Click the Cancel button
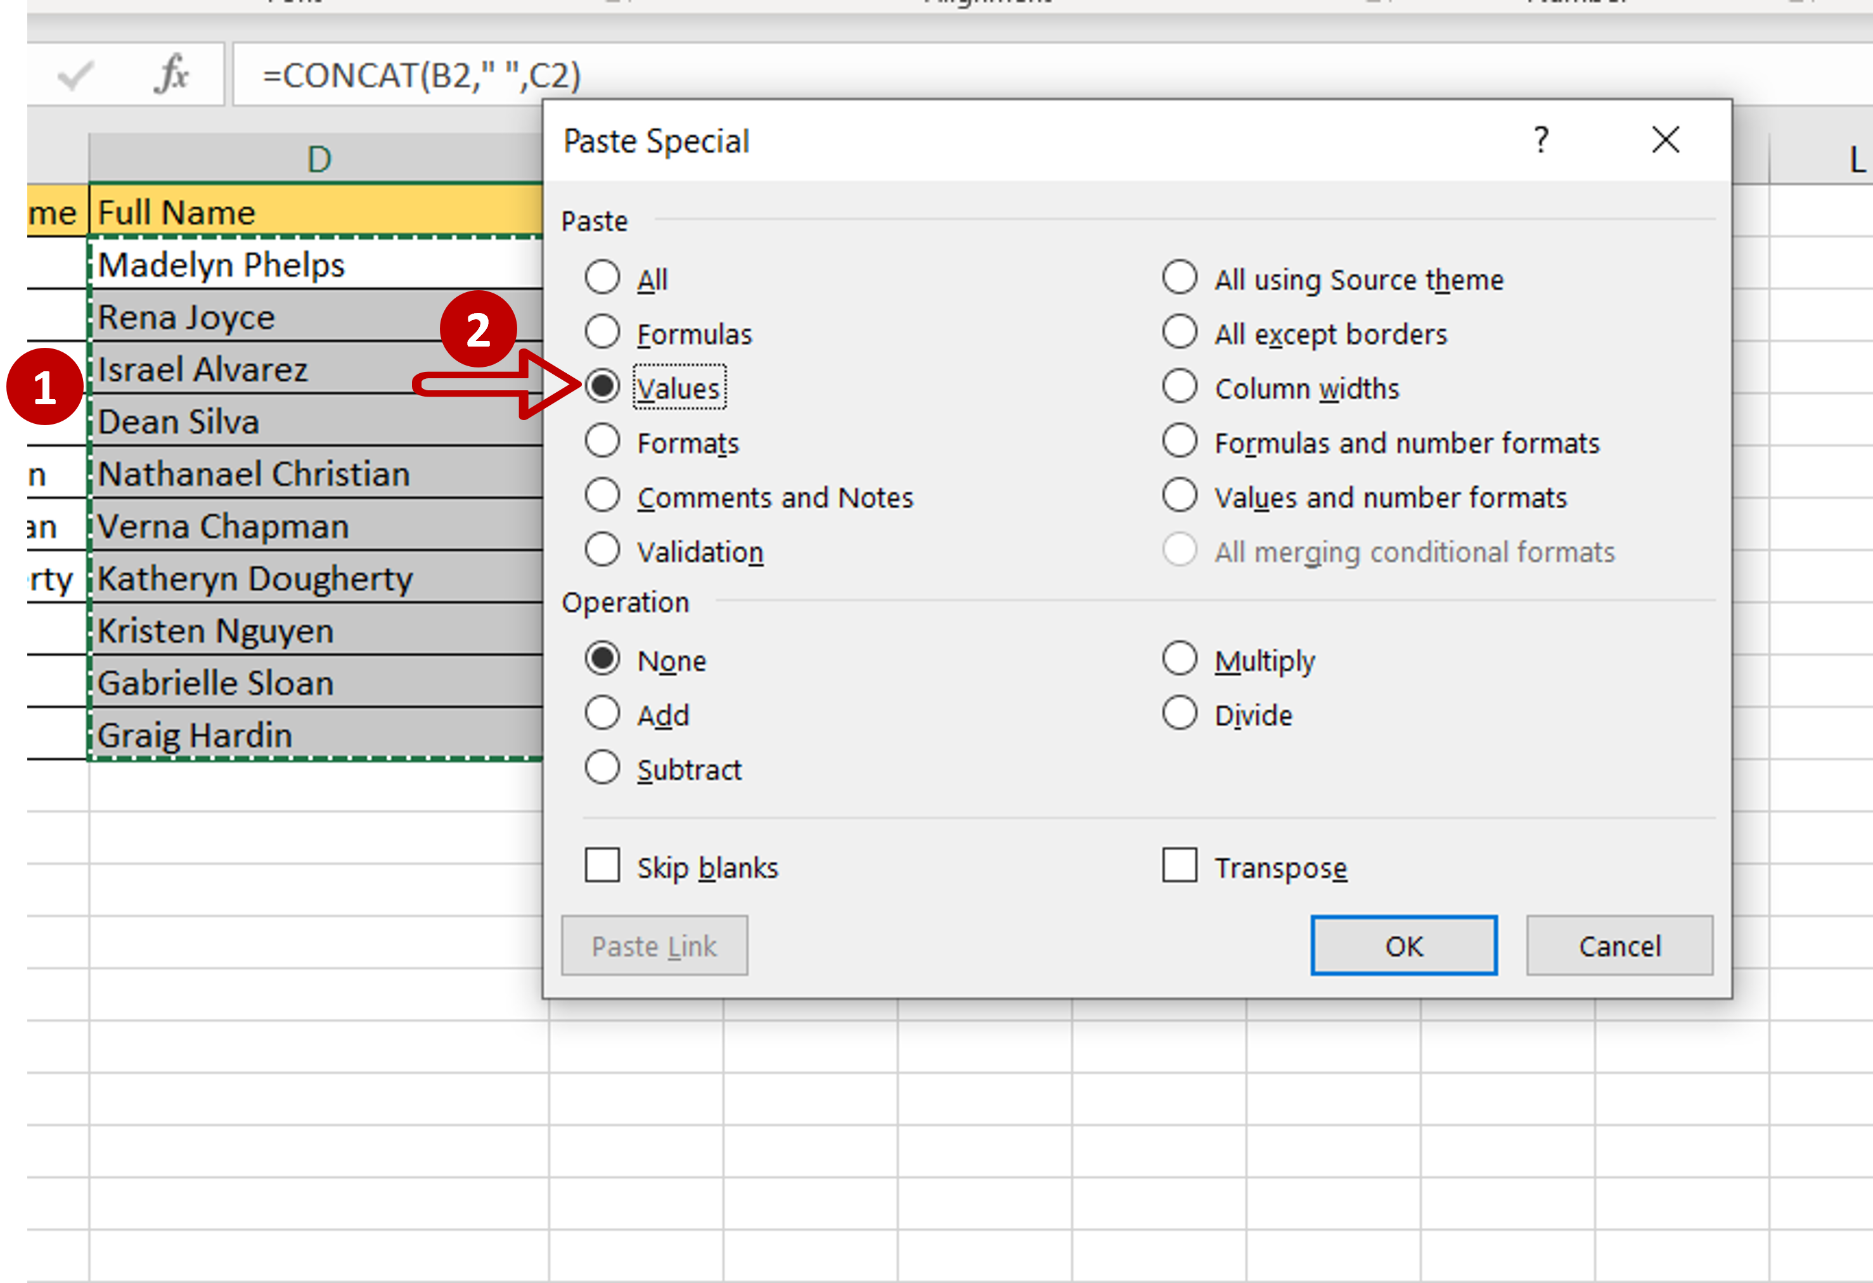Image resolution: width=1873 pixels, height=1283 pixels. [x=1619, y=945]
